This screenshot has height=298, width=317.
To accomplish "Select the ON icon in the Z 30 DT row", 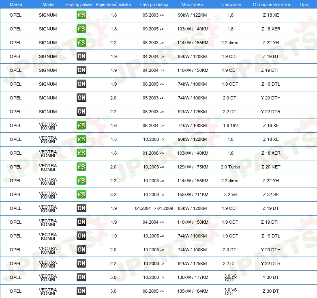I will [x=81, y=291].
